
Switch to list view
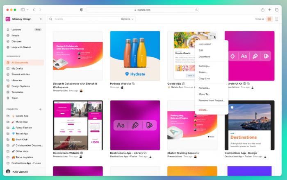pyautogui.click(x=277, y=19)
